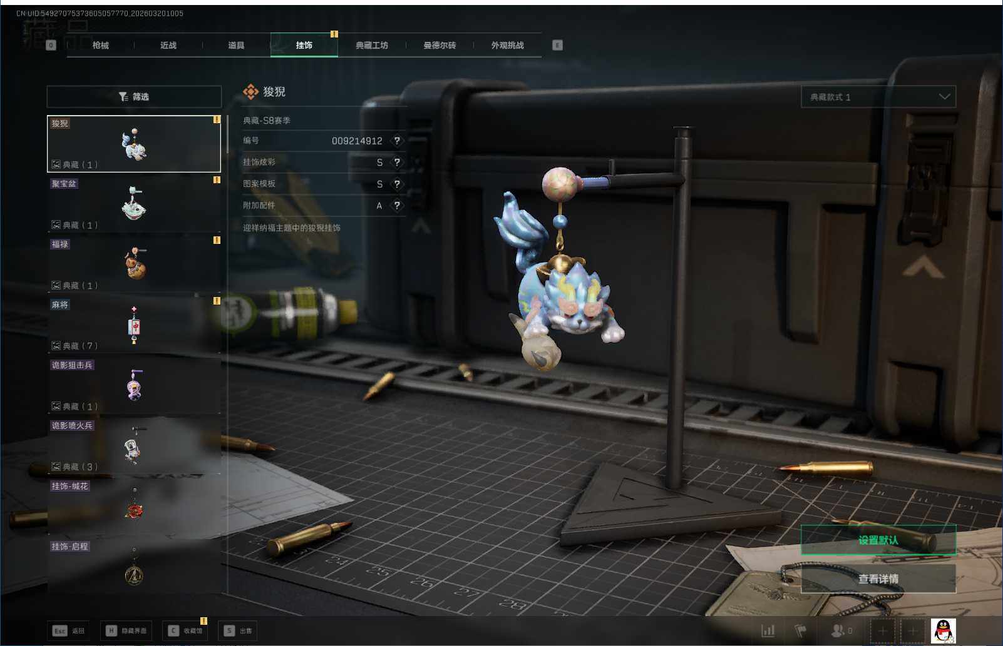Image resolution: width=1003 pixels, height=646 pixels.
Task: Select the 诡影狙击兵 charm
Action: 134,385
